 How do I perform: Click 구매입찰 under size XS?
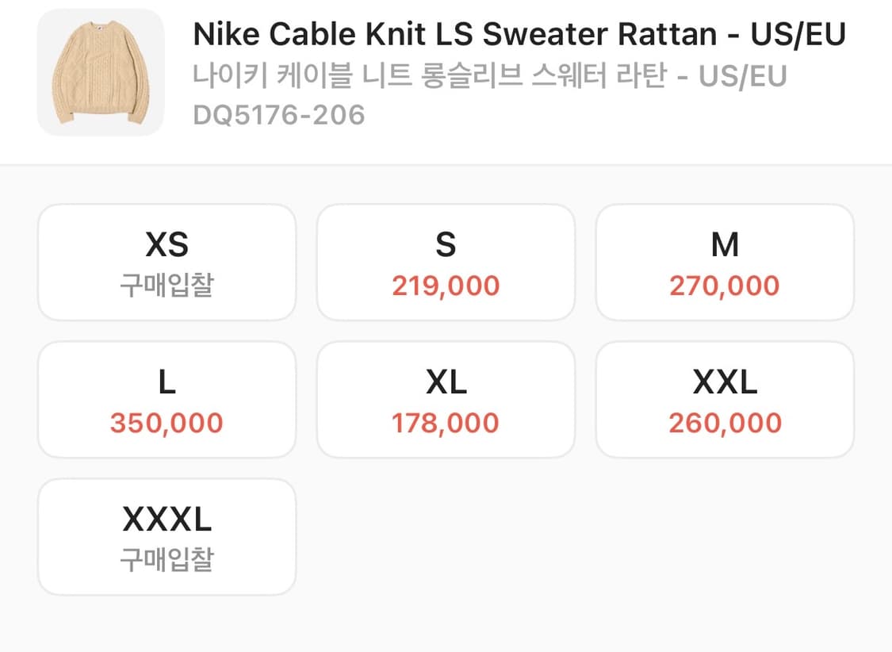[167, 286]
